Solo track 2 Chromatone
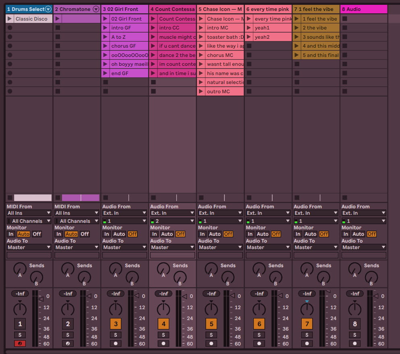The width and height of the screenshot is (400, 354). click(x=68, y=335)
